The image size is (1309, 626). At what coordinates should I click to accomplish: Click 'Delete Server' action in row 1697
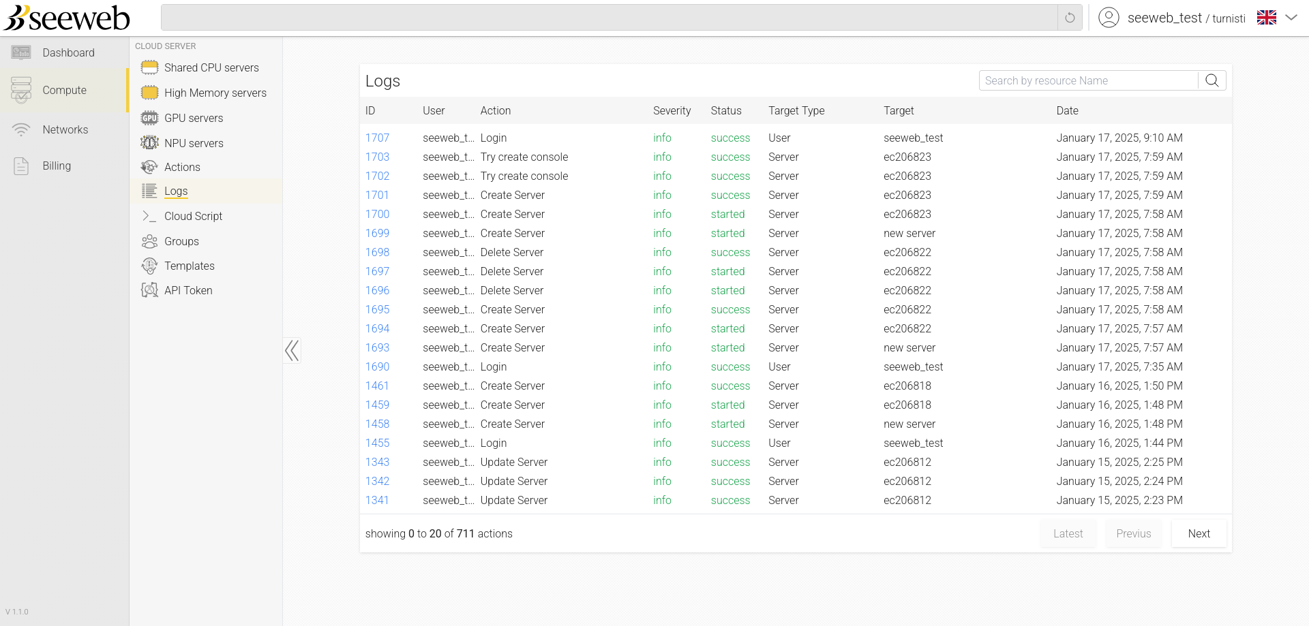pos(512,271)
